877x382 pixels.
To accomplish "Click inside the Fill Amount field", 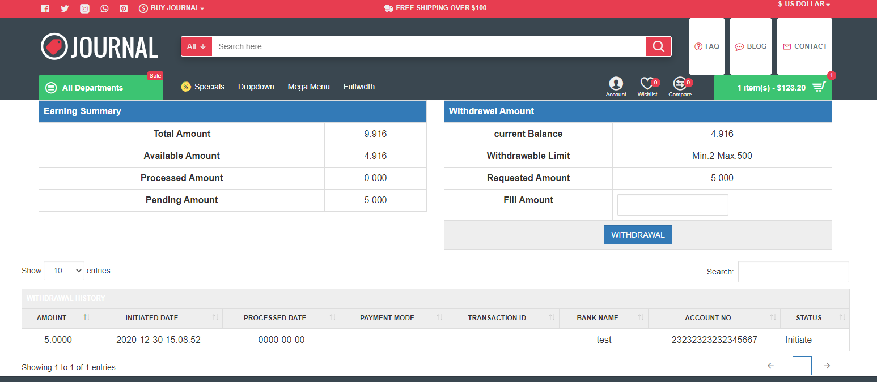I will pos(672,204).
